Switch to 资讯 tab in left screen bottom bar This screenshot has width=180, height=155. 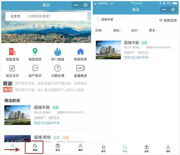click(x=58, y=147)
